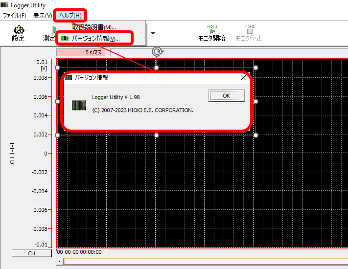Open the 表示(V) menu
The width and height of the screenshot is (348, 269).
[43, 16]
